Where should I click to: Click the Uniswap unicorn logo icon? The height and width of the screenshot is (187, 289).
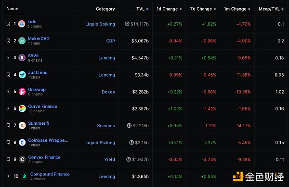(22, 92)
